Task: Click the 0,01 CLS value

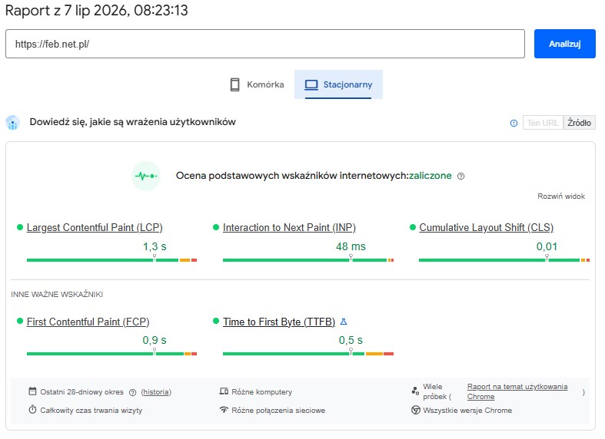Action: (547, 246)
